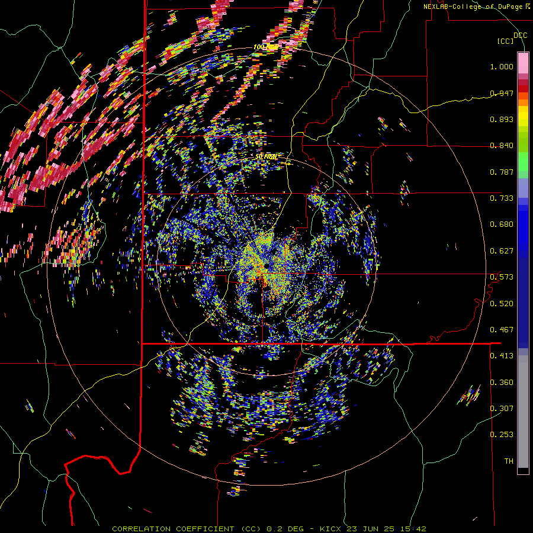
Task: Click the 0.840 legend value
Action: coord(502,146)
